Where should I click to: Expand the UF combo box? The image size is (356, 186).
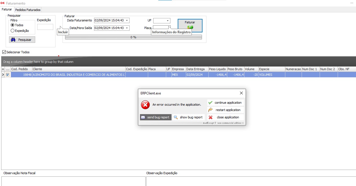[168, 21]
